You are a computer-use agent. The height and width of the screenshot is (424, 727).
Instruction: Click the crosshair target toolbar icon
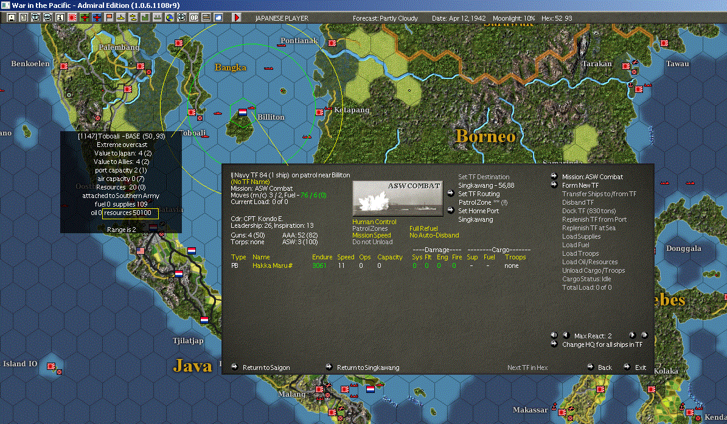(182, 18)
